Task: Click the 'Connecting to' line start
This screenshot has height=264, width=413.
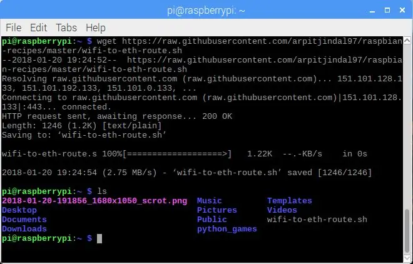Action: click(x=34, y=98)
